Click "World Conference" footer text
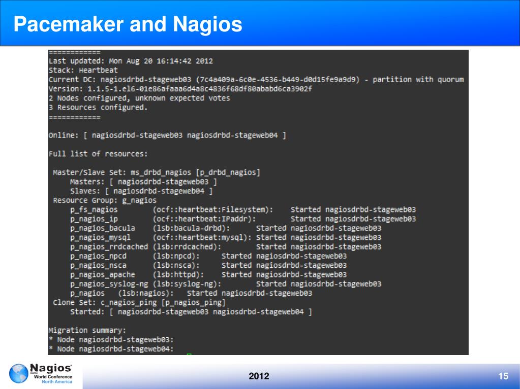The width and height of the screenshot is (520, 389). point(53,377)
